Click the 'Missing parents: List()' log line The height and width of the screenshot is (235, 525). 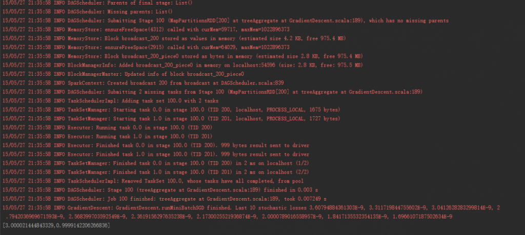(87, 11)
